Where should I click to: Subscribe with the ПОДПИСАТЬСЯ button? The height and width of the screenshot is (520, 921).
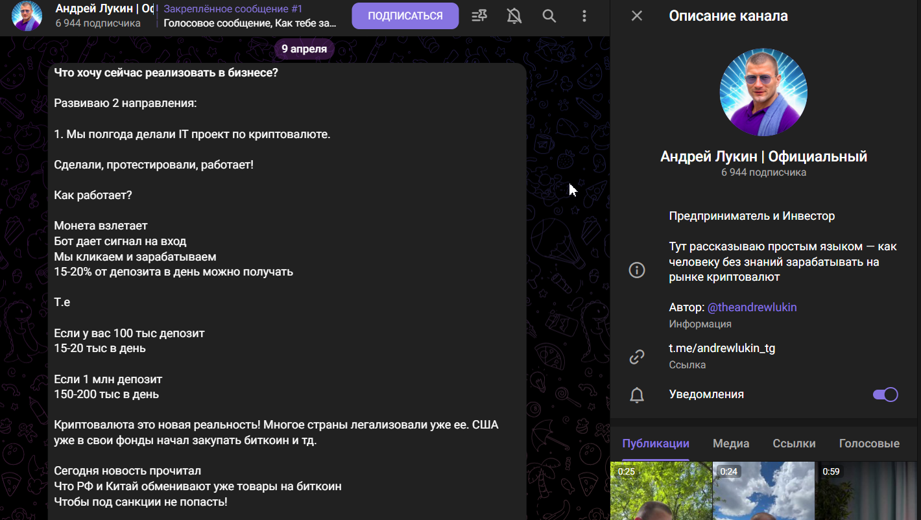[x=405, y=16]
